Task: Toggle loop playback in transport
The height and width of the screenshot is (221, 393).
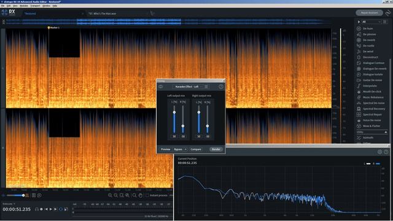Action: (x=61, y=209)
